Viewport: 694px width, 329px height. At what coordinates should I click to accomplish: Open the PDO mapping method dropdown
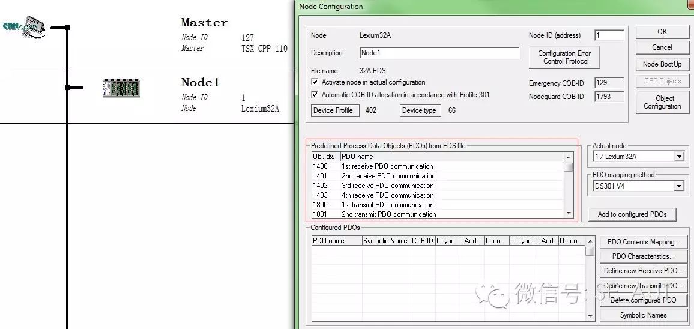pos(679,186)
